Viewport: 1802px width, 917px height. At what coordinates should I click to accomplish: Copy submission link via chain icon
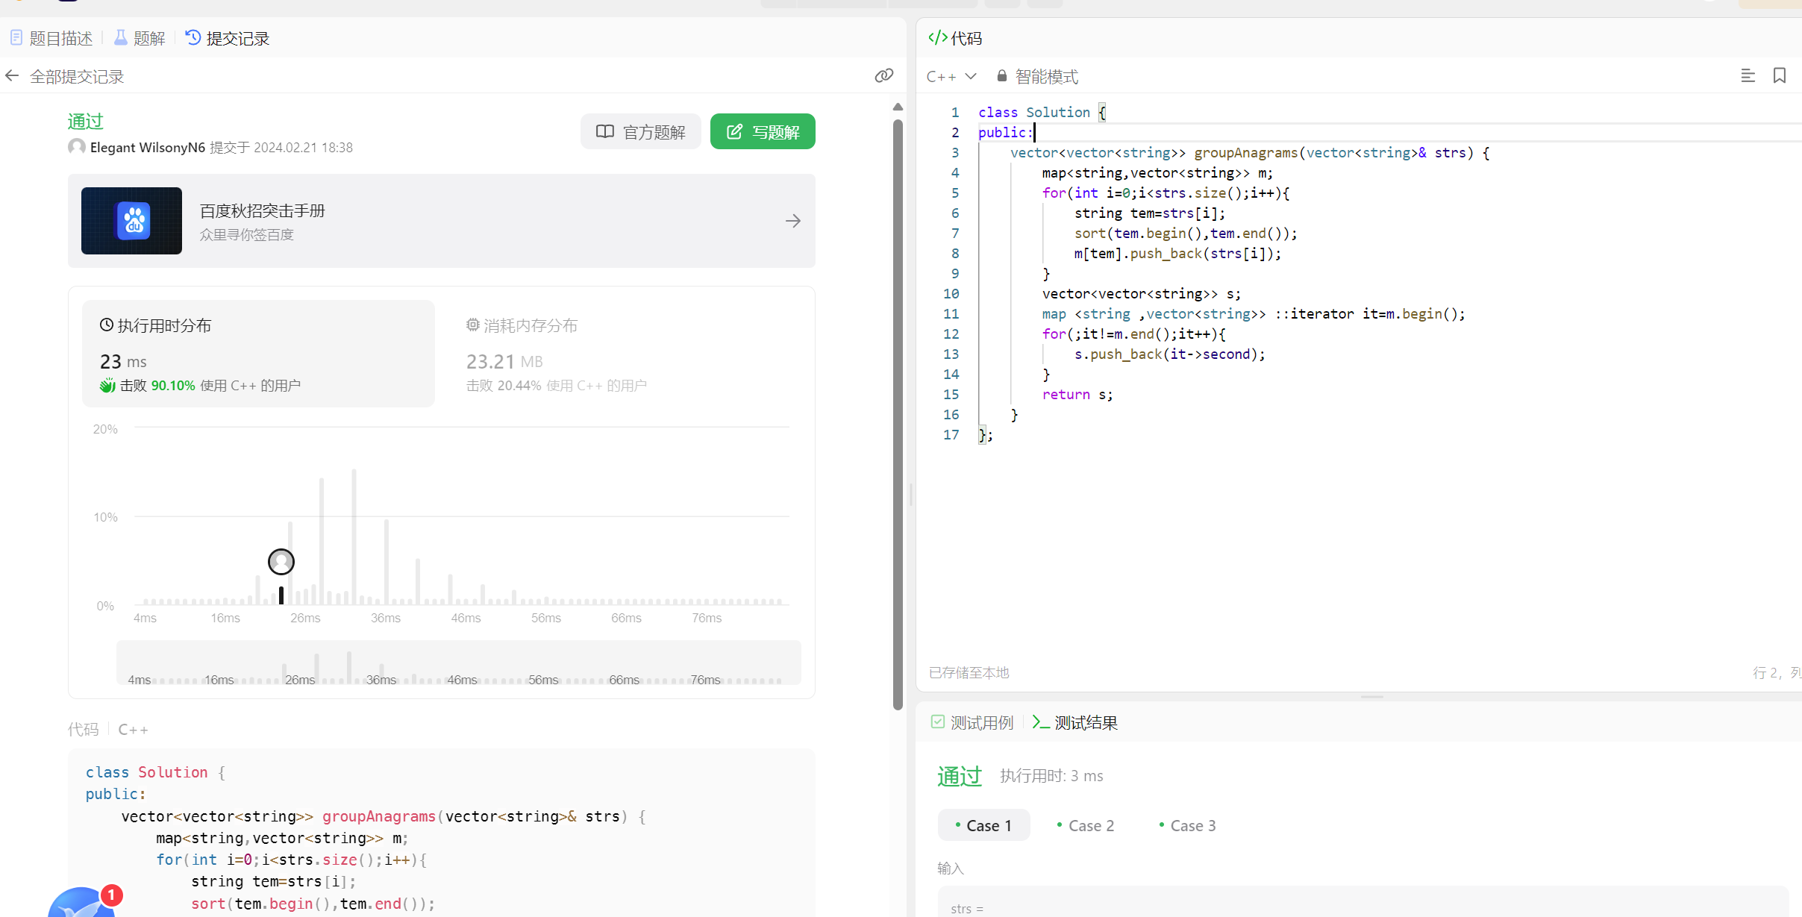coord(884,75)
